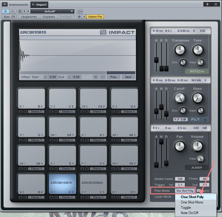The image size is (222, 217).
Task: Open the A LP 12dB filter type dropdown
Action: click(180, 119)
